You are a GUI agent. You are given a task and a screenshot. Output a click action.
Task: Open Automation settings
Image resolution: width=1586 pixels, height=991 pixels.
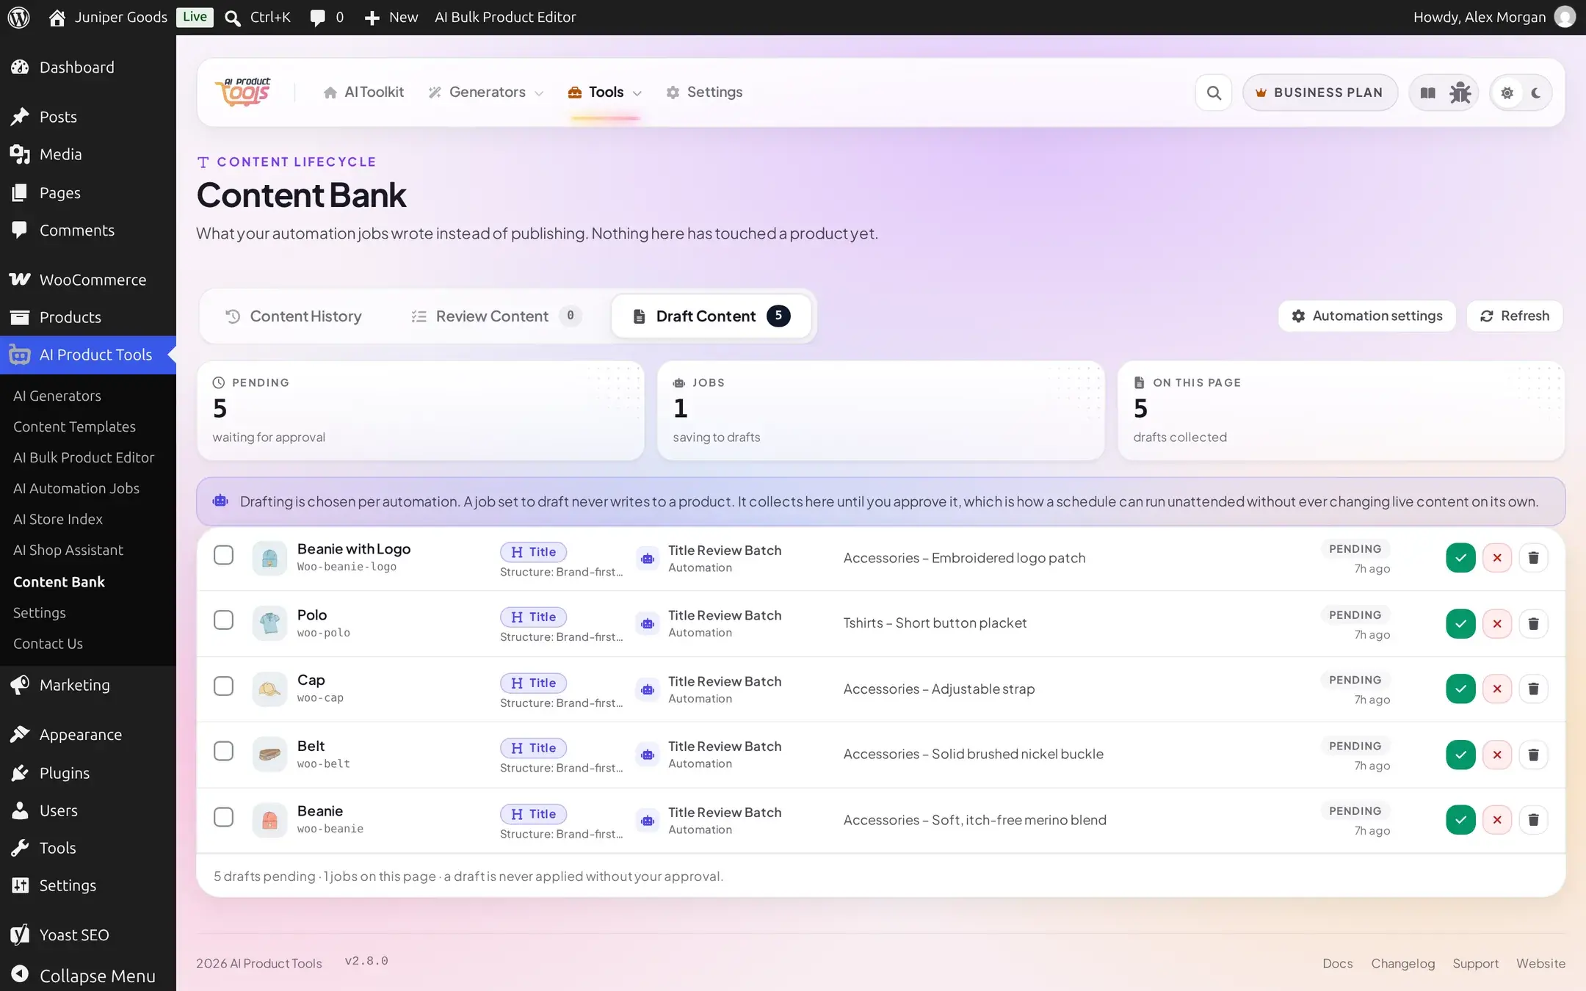[1367, 316]
